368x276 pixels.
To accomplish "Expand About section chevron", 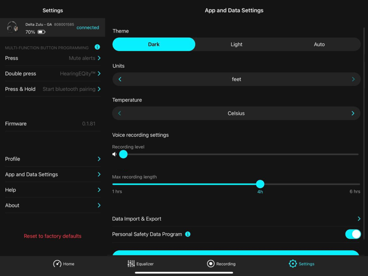I will pyautogui.click(x=99, y=206).
